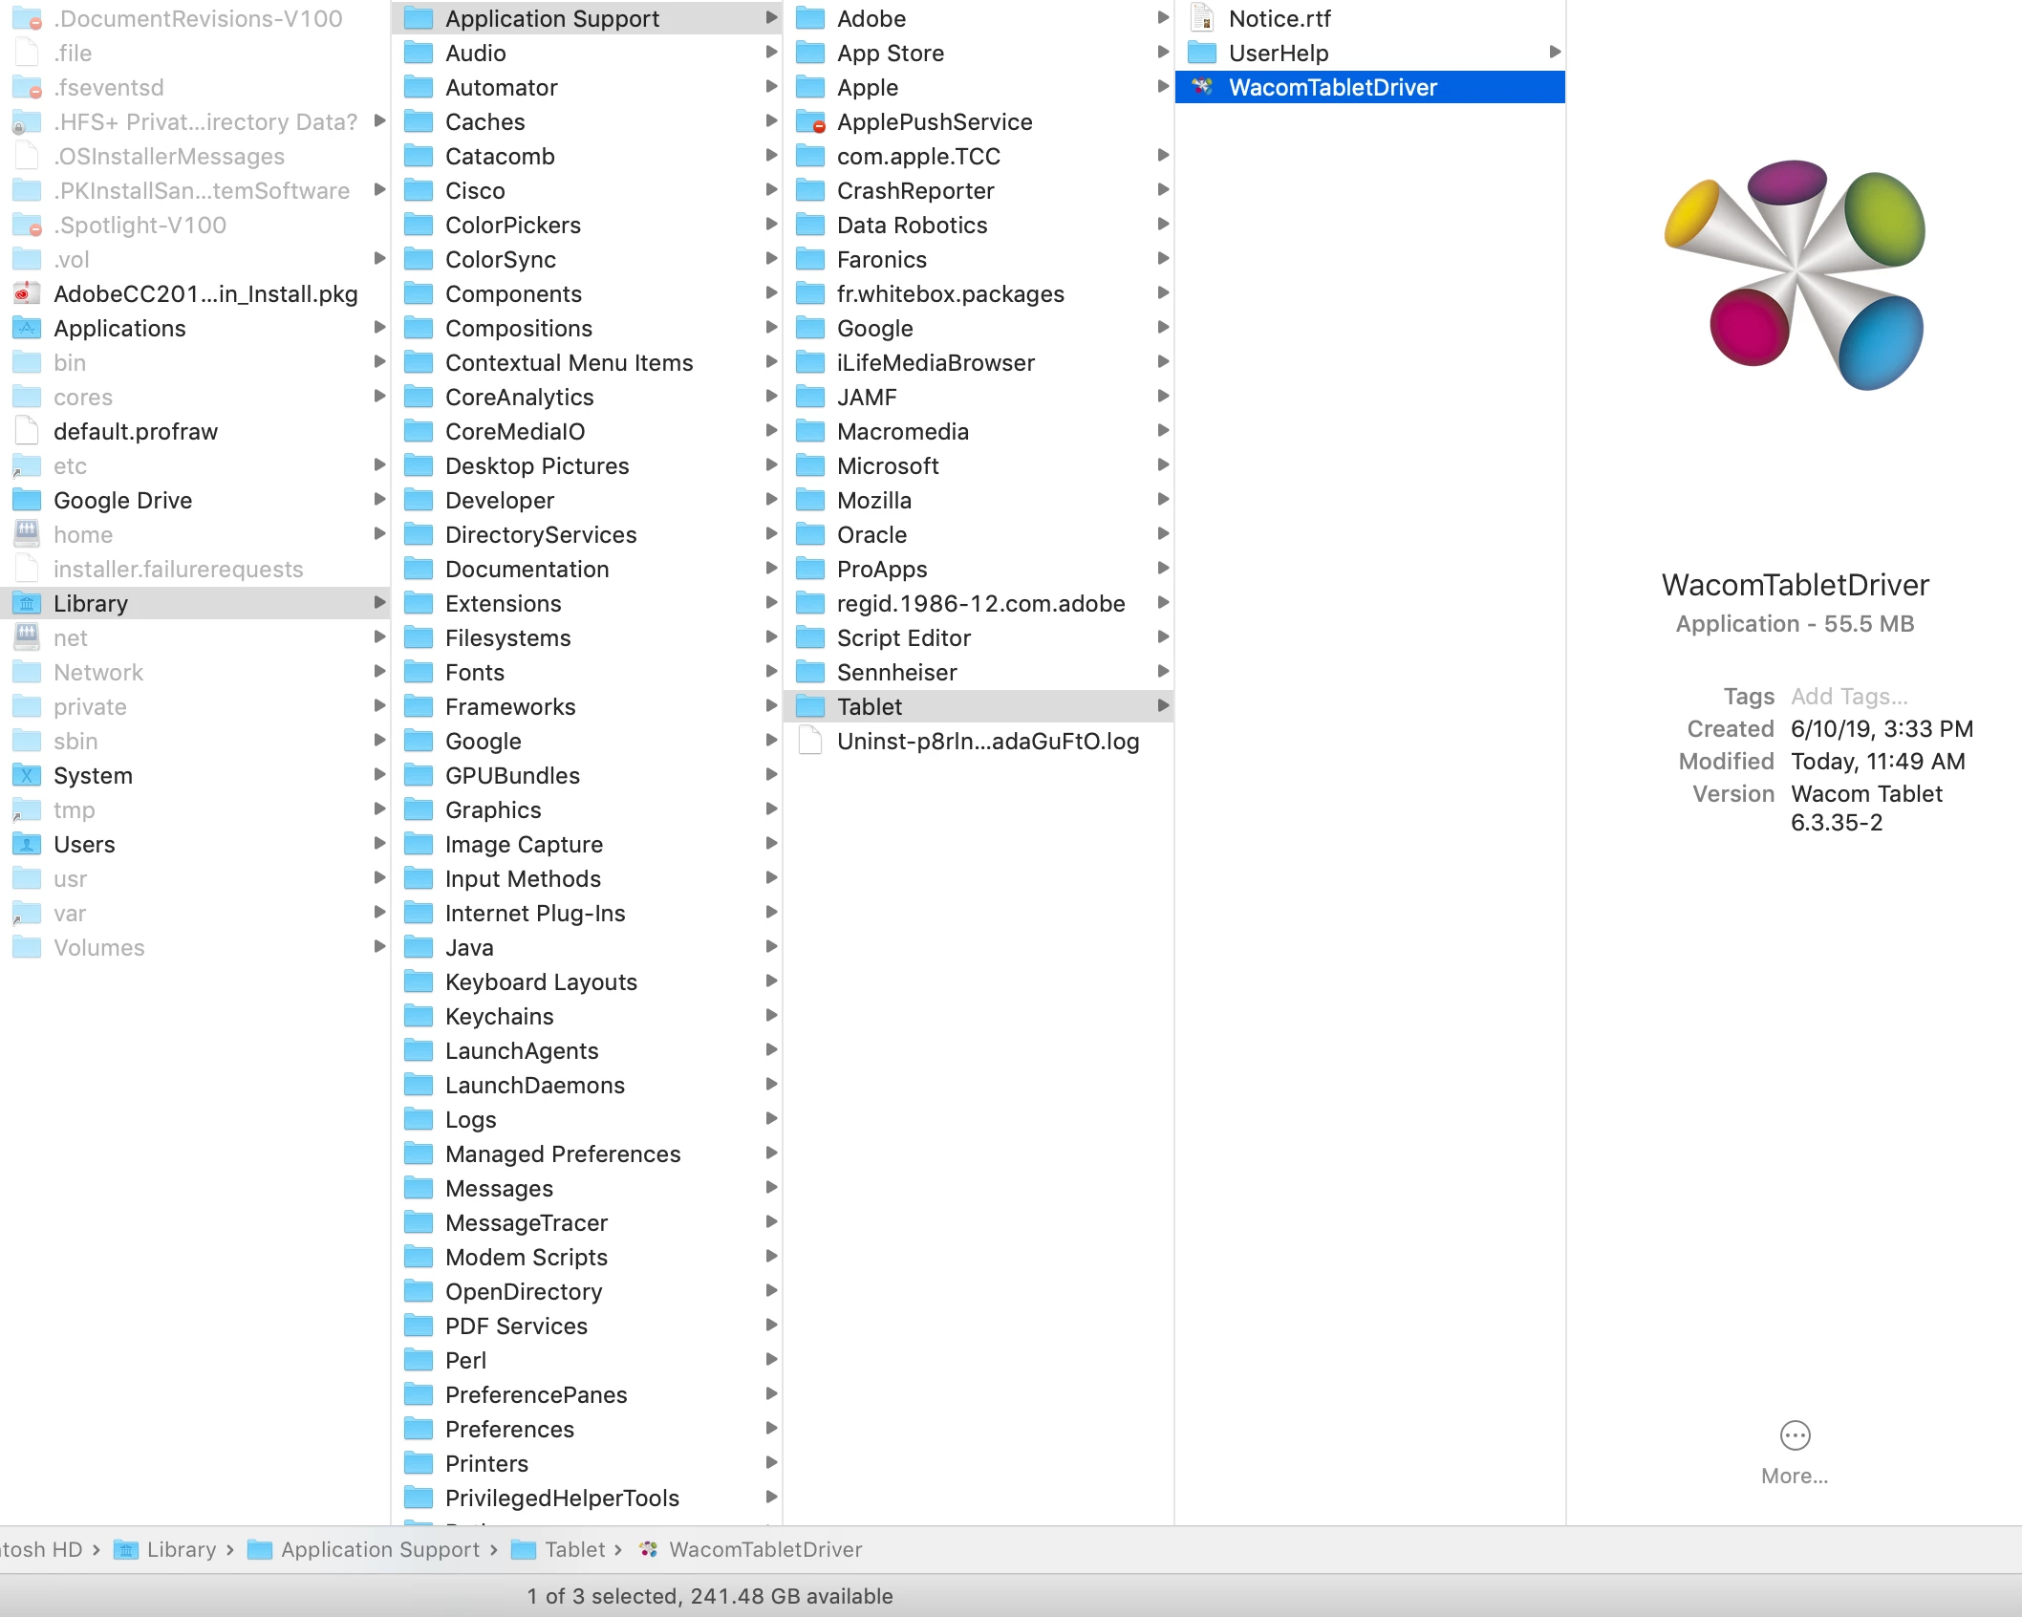Image resolution: width=2022 pixels, height=1617 pixels.
Task: Click the Uninst log file icon
Action: click(x=810, y=741)
